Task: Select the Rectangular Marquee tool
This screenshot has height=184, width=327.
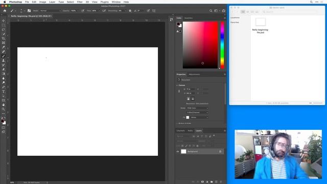Action: 4,25
